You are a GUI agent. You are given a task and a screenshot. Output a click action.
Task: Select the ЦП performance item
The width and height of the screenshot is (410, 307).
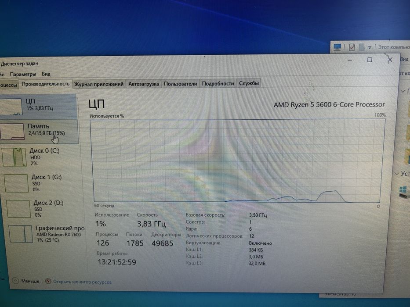38,107
